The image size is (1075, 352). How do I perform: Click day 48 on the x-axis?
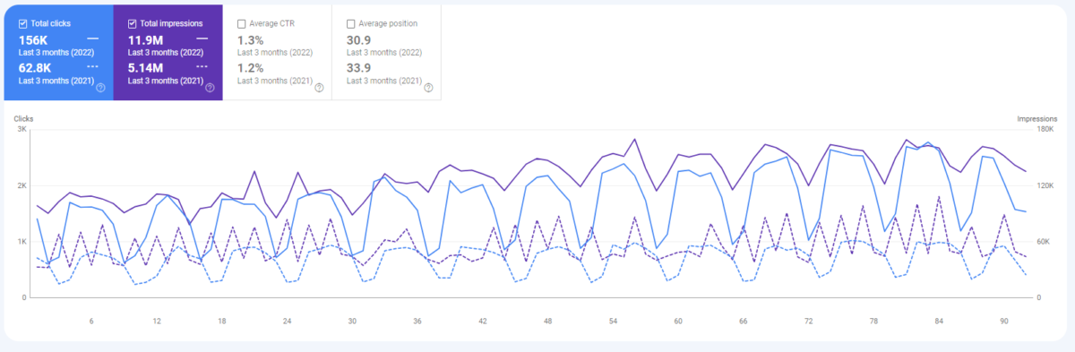[547, 321]
